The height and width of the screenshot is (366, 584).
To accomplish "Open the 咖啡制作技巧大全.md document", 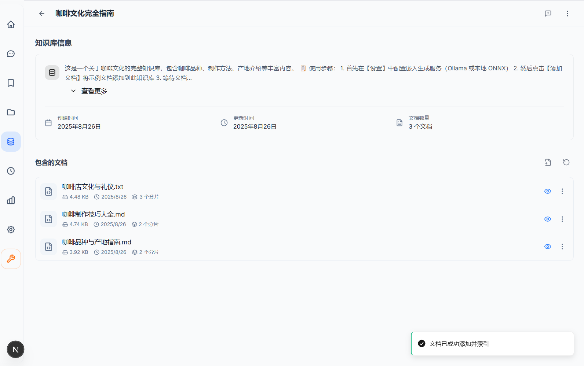I will click(x=94, y=214).
